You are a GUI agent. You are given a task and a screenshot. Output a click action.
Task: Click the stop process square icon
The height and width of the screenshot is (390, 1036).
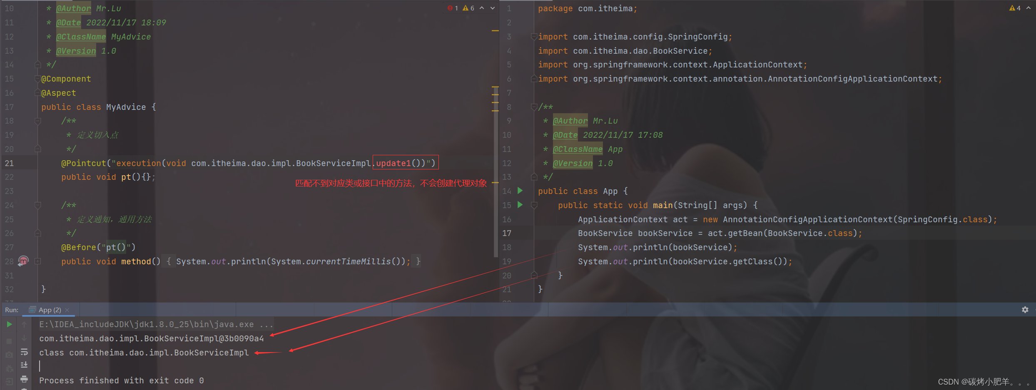(9, 341)
